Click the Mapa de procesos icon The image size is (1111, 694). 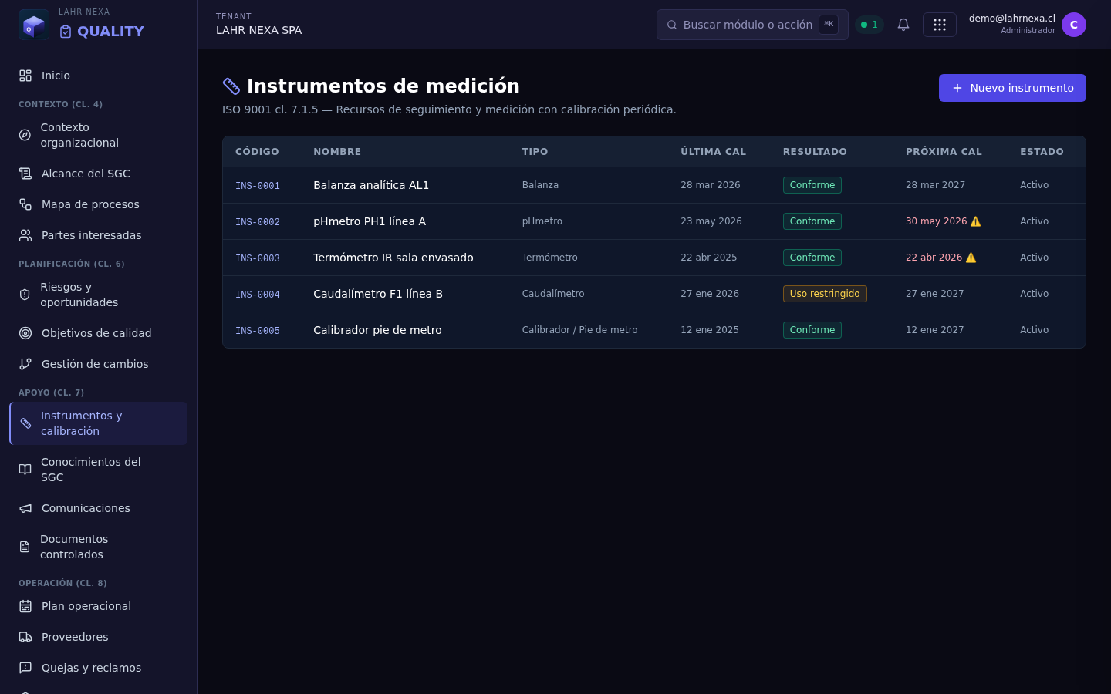25,204
